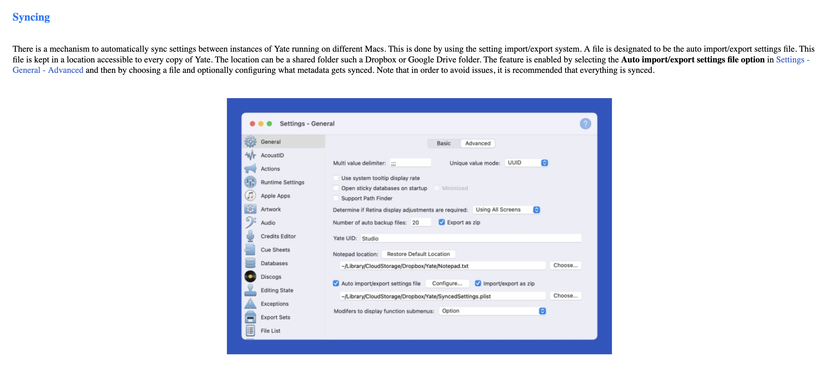This screenshot has height=376, width=835.
Task: Select the Advanced tab
Action: tap(477, 143)
